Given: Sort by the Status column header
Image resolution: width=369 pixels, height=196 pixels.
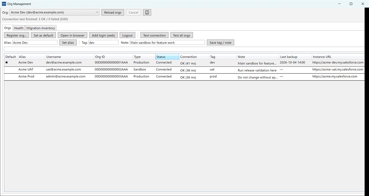Looking at the screenshot, I should tap(167, 57).
